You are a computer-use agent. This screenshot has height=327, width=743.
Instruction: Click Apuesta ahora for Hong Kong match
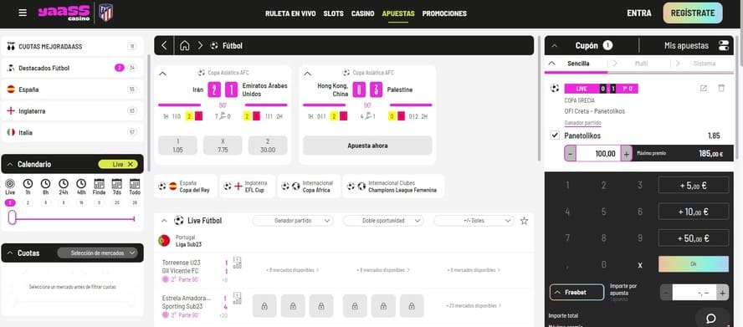coord(367,146)
